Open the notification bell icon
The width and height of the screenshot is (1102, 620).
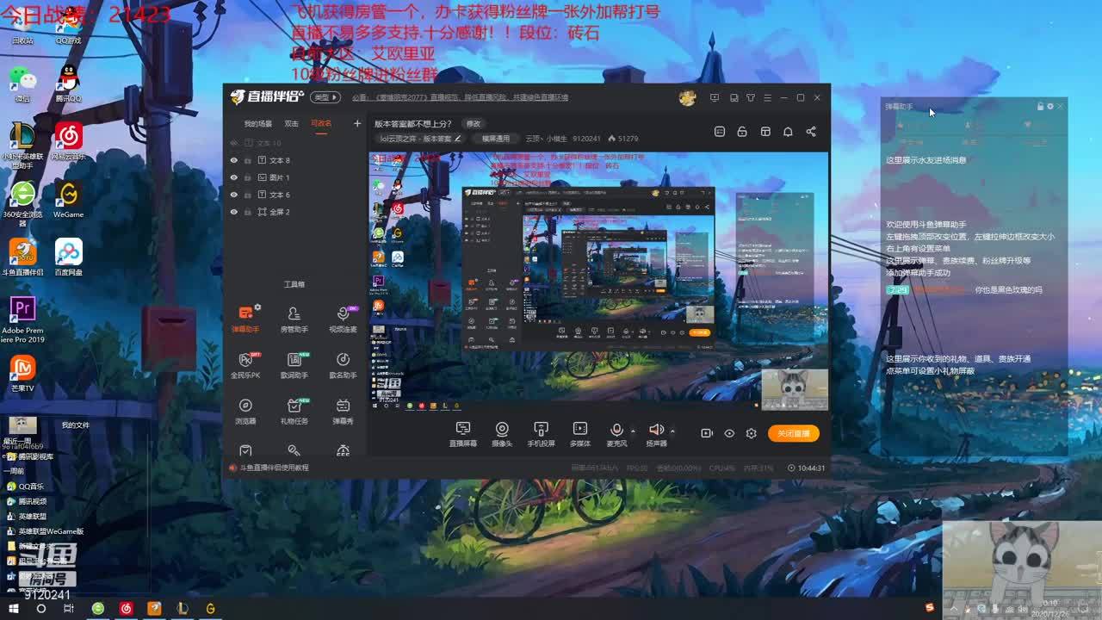pos(788,132)
